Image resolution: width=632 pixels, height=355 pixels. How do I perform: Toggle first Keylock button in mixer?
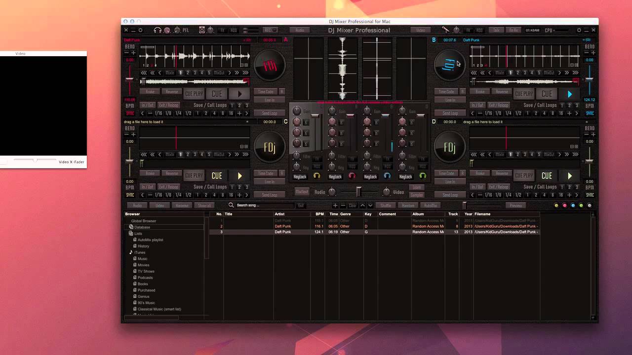pyautogui.click(x=300, y=177)
